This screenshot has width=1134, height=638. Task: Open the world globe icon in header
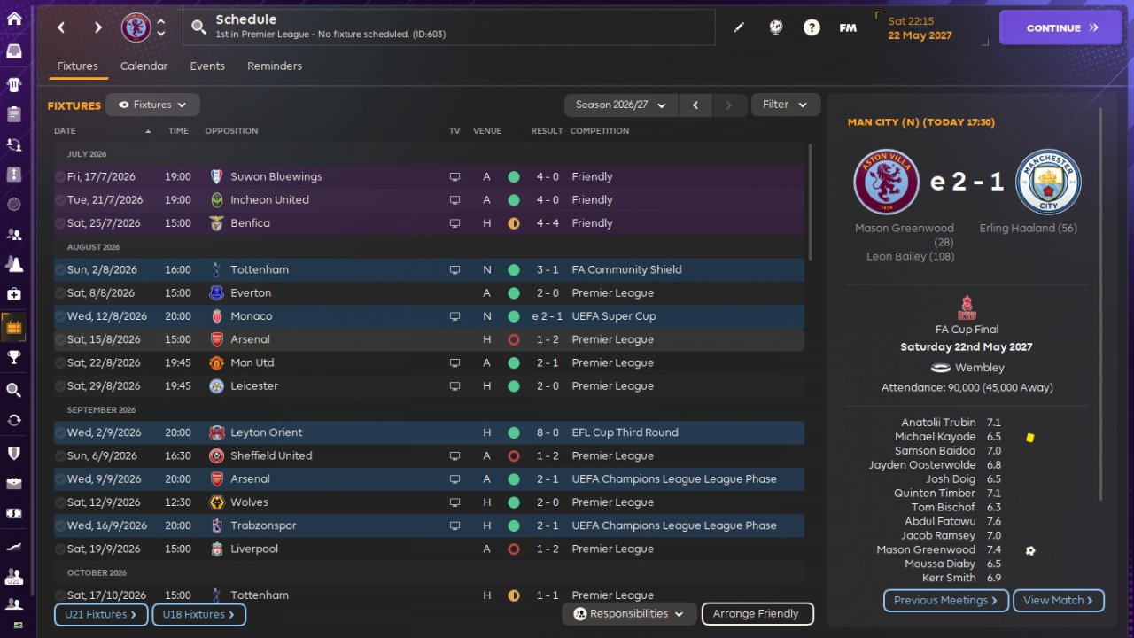(776, 27)
